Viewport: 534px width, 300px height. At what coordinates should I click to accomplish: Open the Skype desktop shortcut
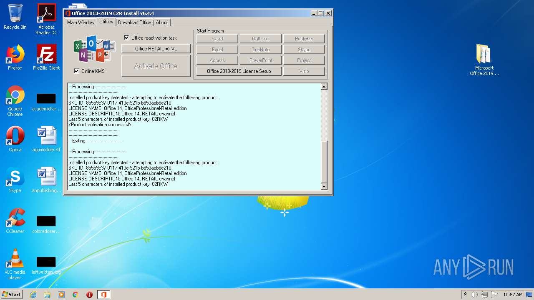(15, 180)
